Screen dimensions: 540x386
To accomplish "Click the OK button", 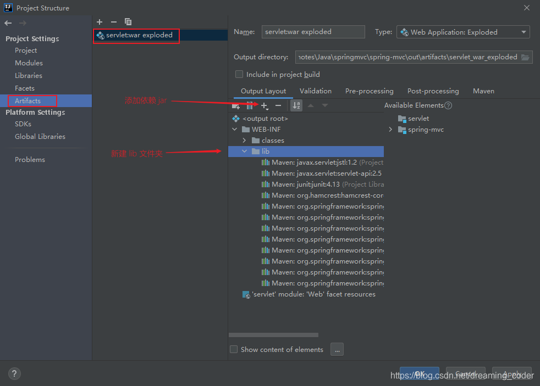I will pyautogui.click(x=420, y=373).
